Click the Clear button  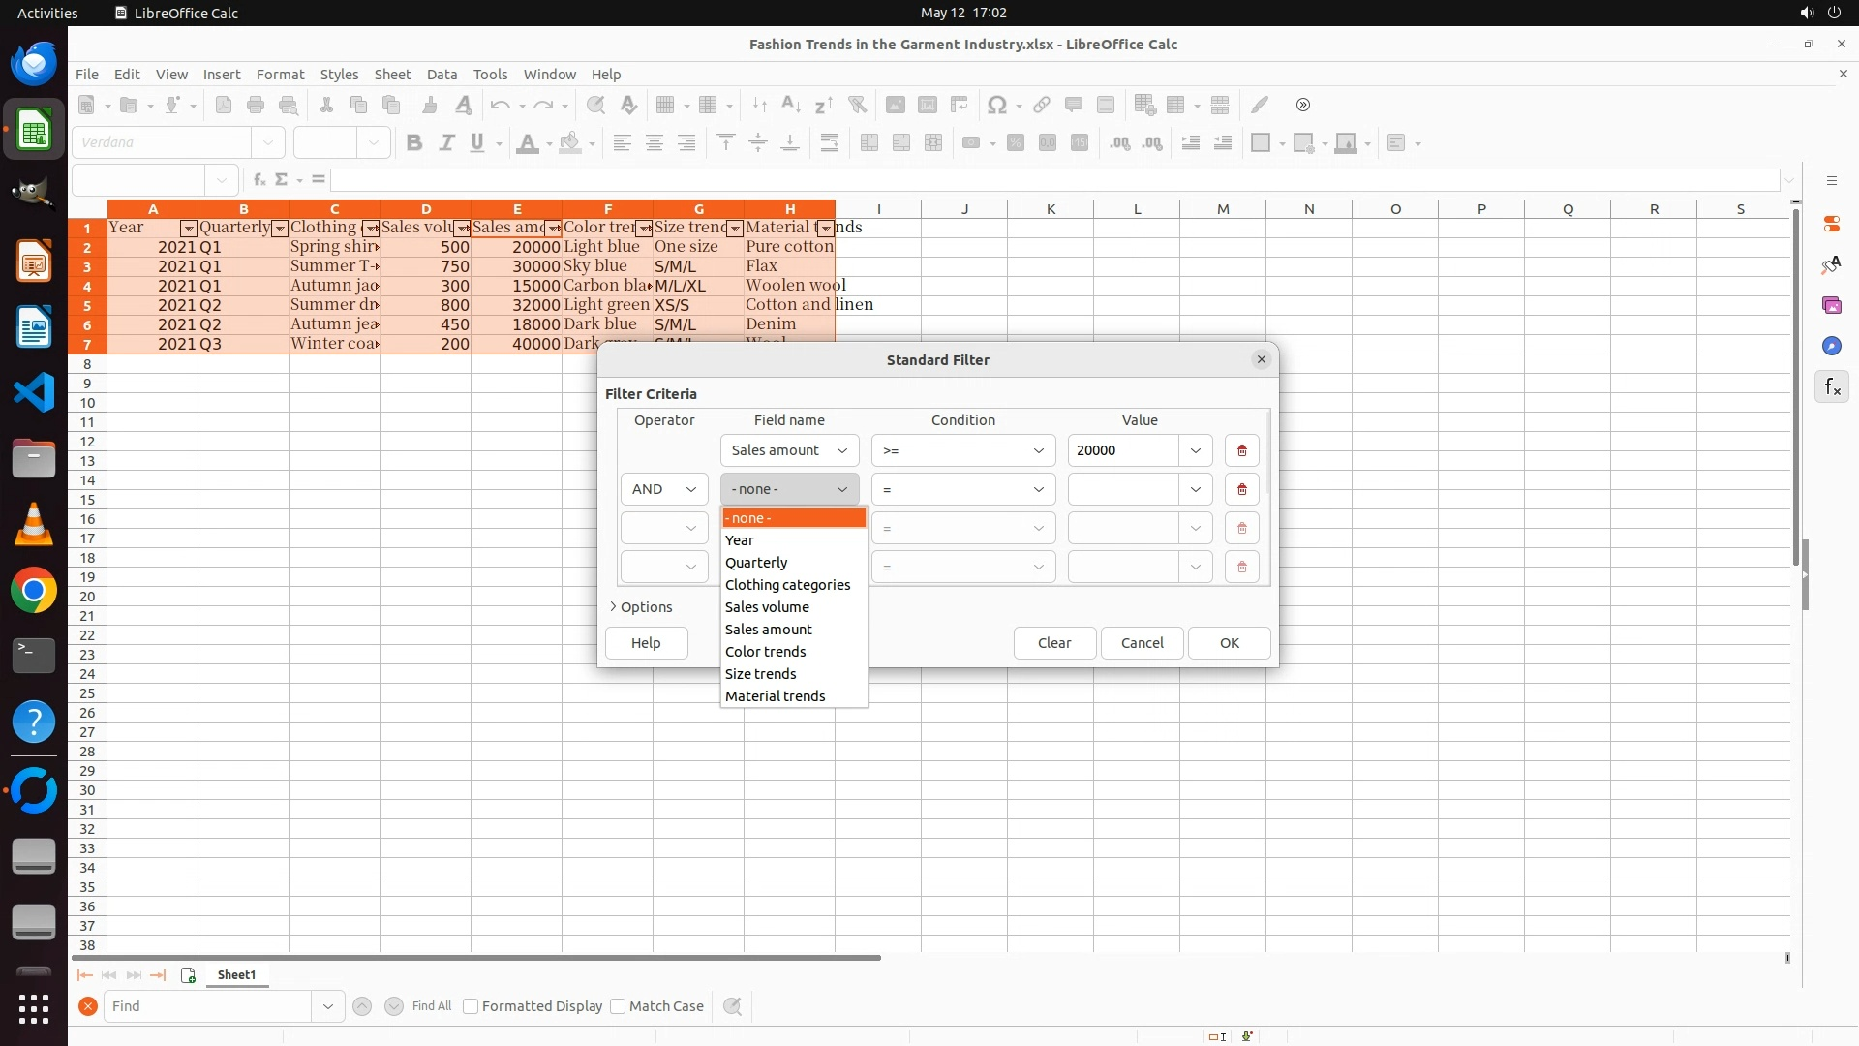pyautogui.click(x=1053, y=643)
